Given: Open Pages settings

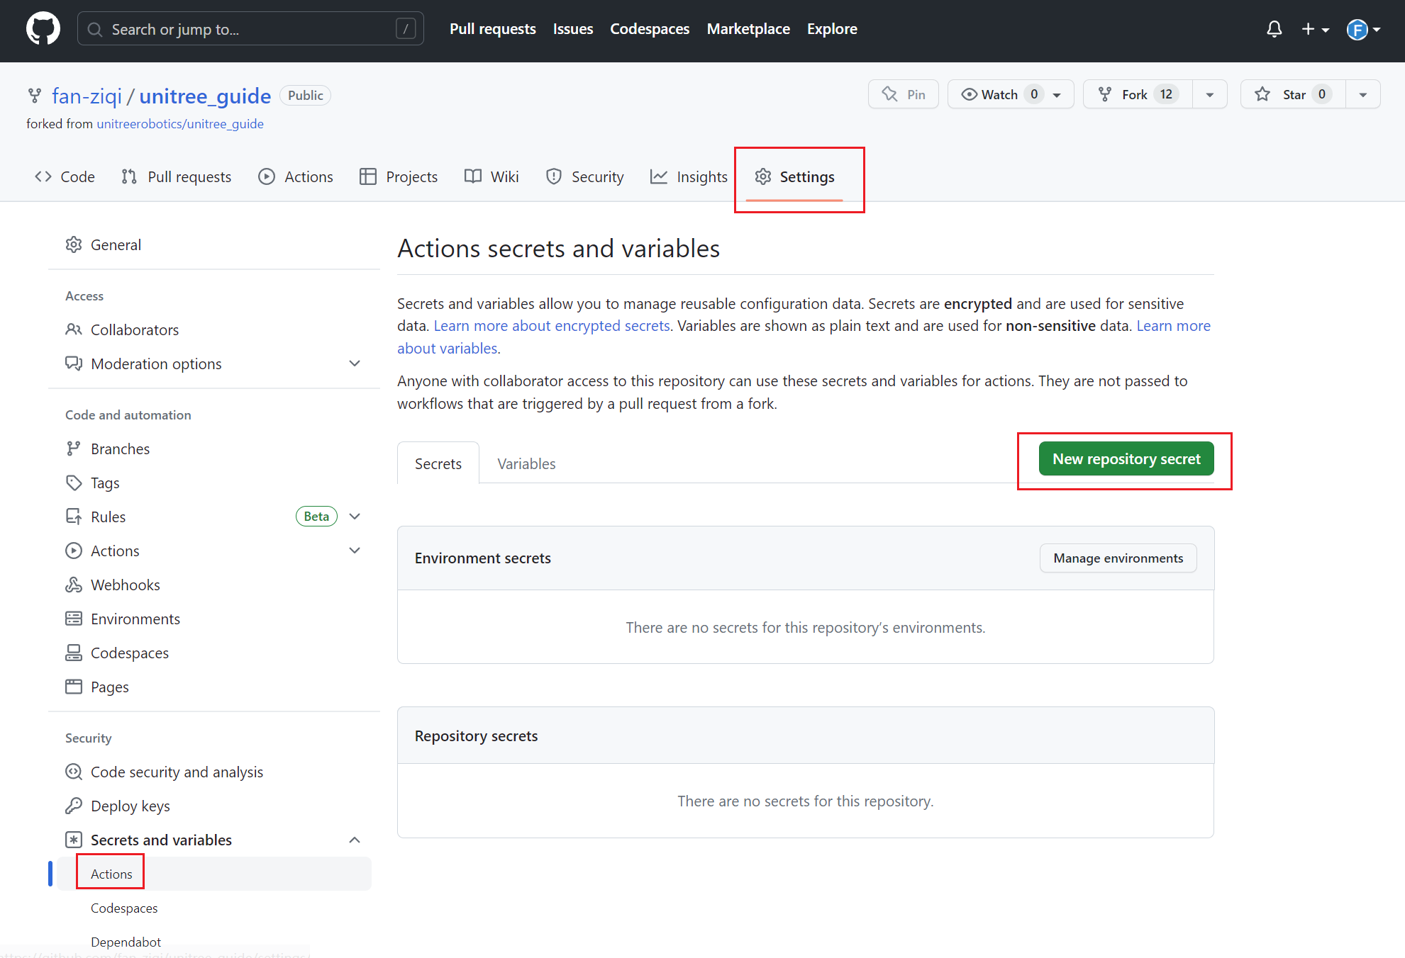Looking at the screenshot, I should pos(214,687).
